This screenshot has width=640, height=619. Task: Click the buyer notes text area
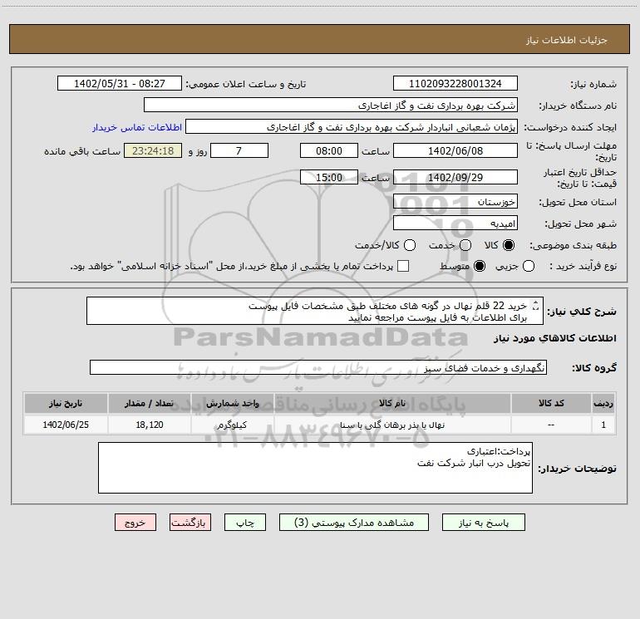[315, 468]
